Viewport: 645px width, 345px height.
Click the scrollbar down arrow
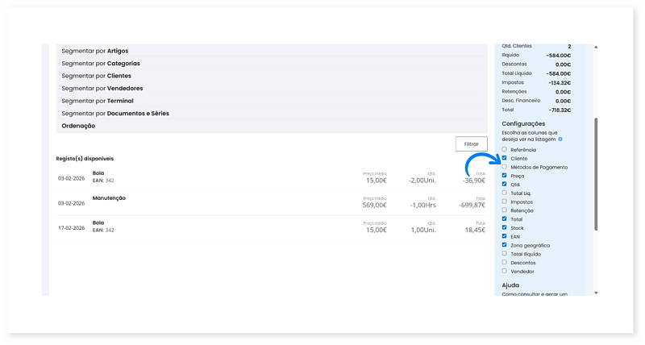pyautogui.click(x=597, y=292)
